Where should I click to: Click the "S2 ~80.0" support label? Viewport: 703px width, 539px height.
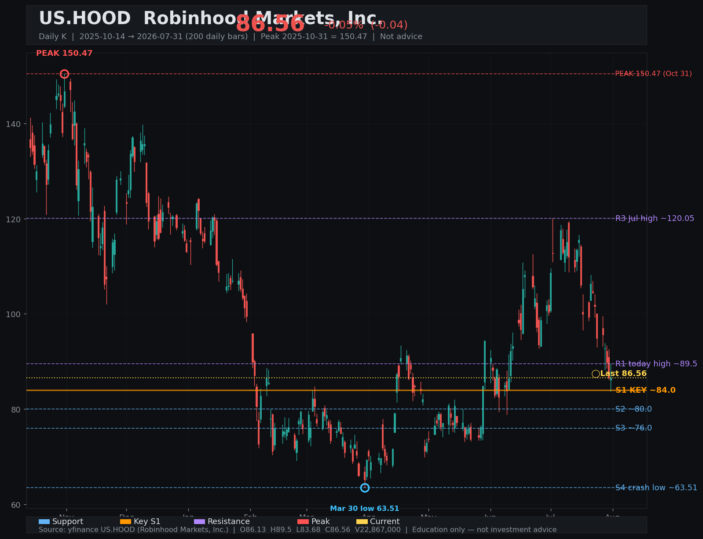[x=633, y=409]
